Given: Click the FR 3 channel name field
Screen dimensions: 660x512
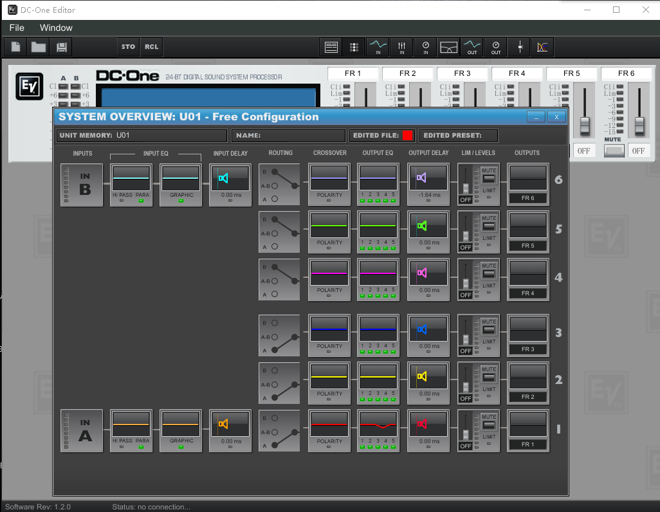Looking at the screenshot, I should [x=462, y=73].
